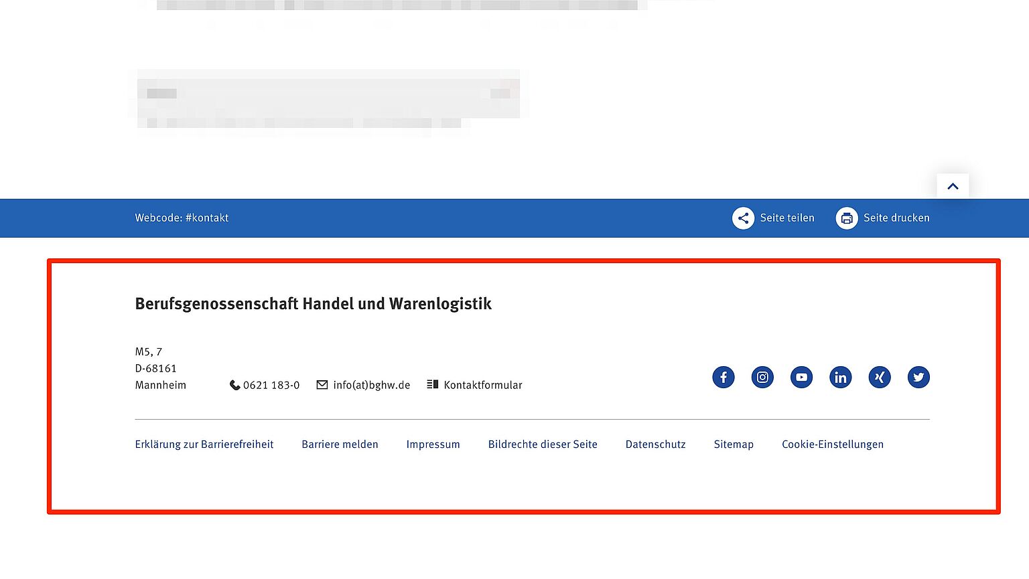Image resolution: width=1029 pixels, height=579 pixels.
Task: Jump to page top with chevron button
Action: point(953,186)
